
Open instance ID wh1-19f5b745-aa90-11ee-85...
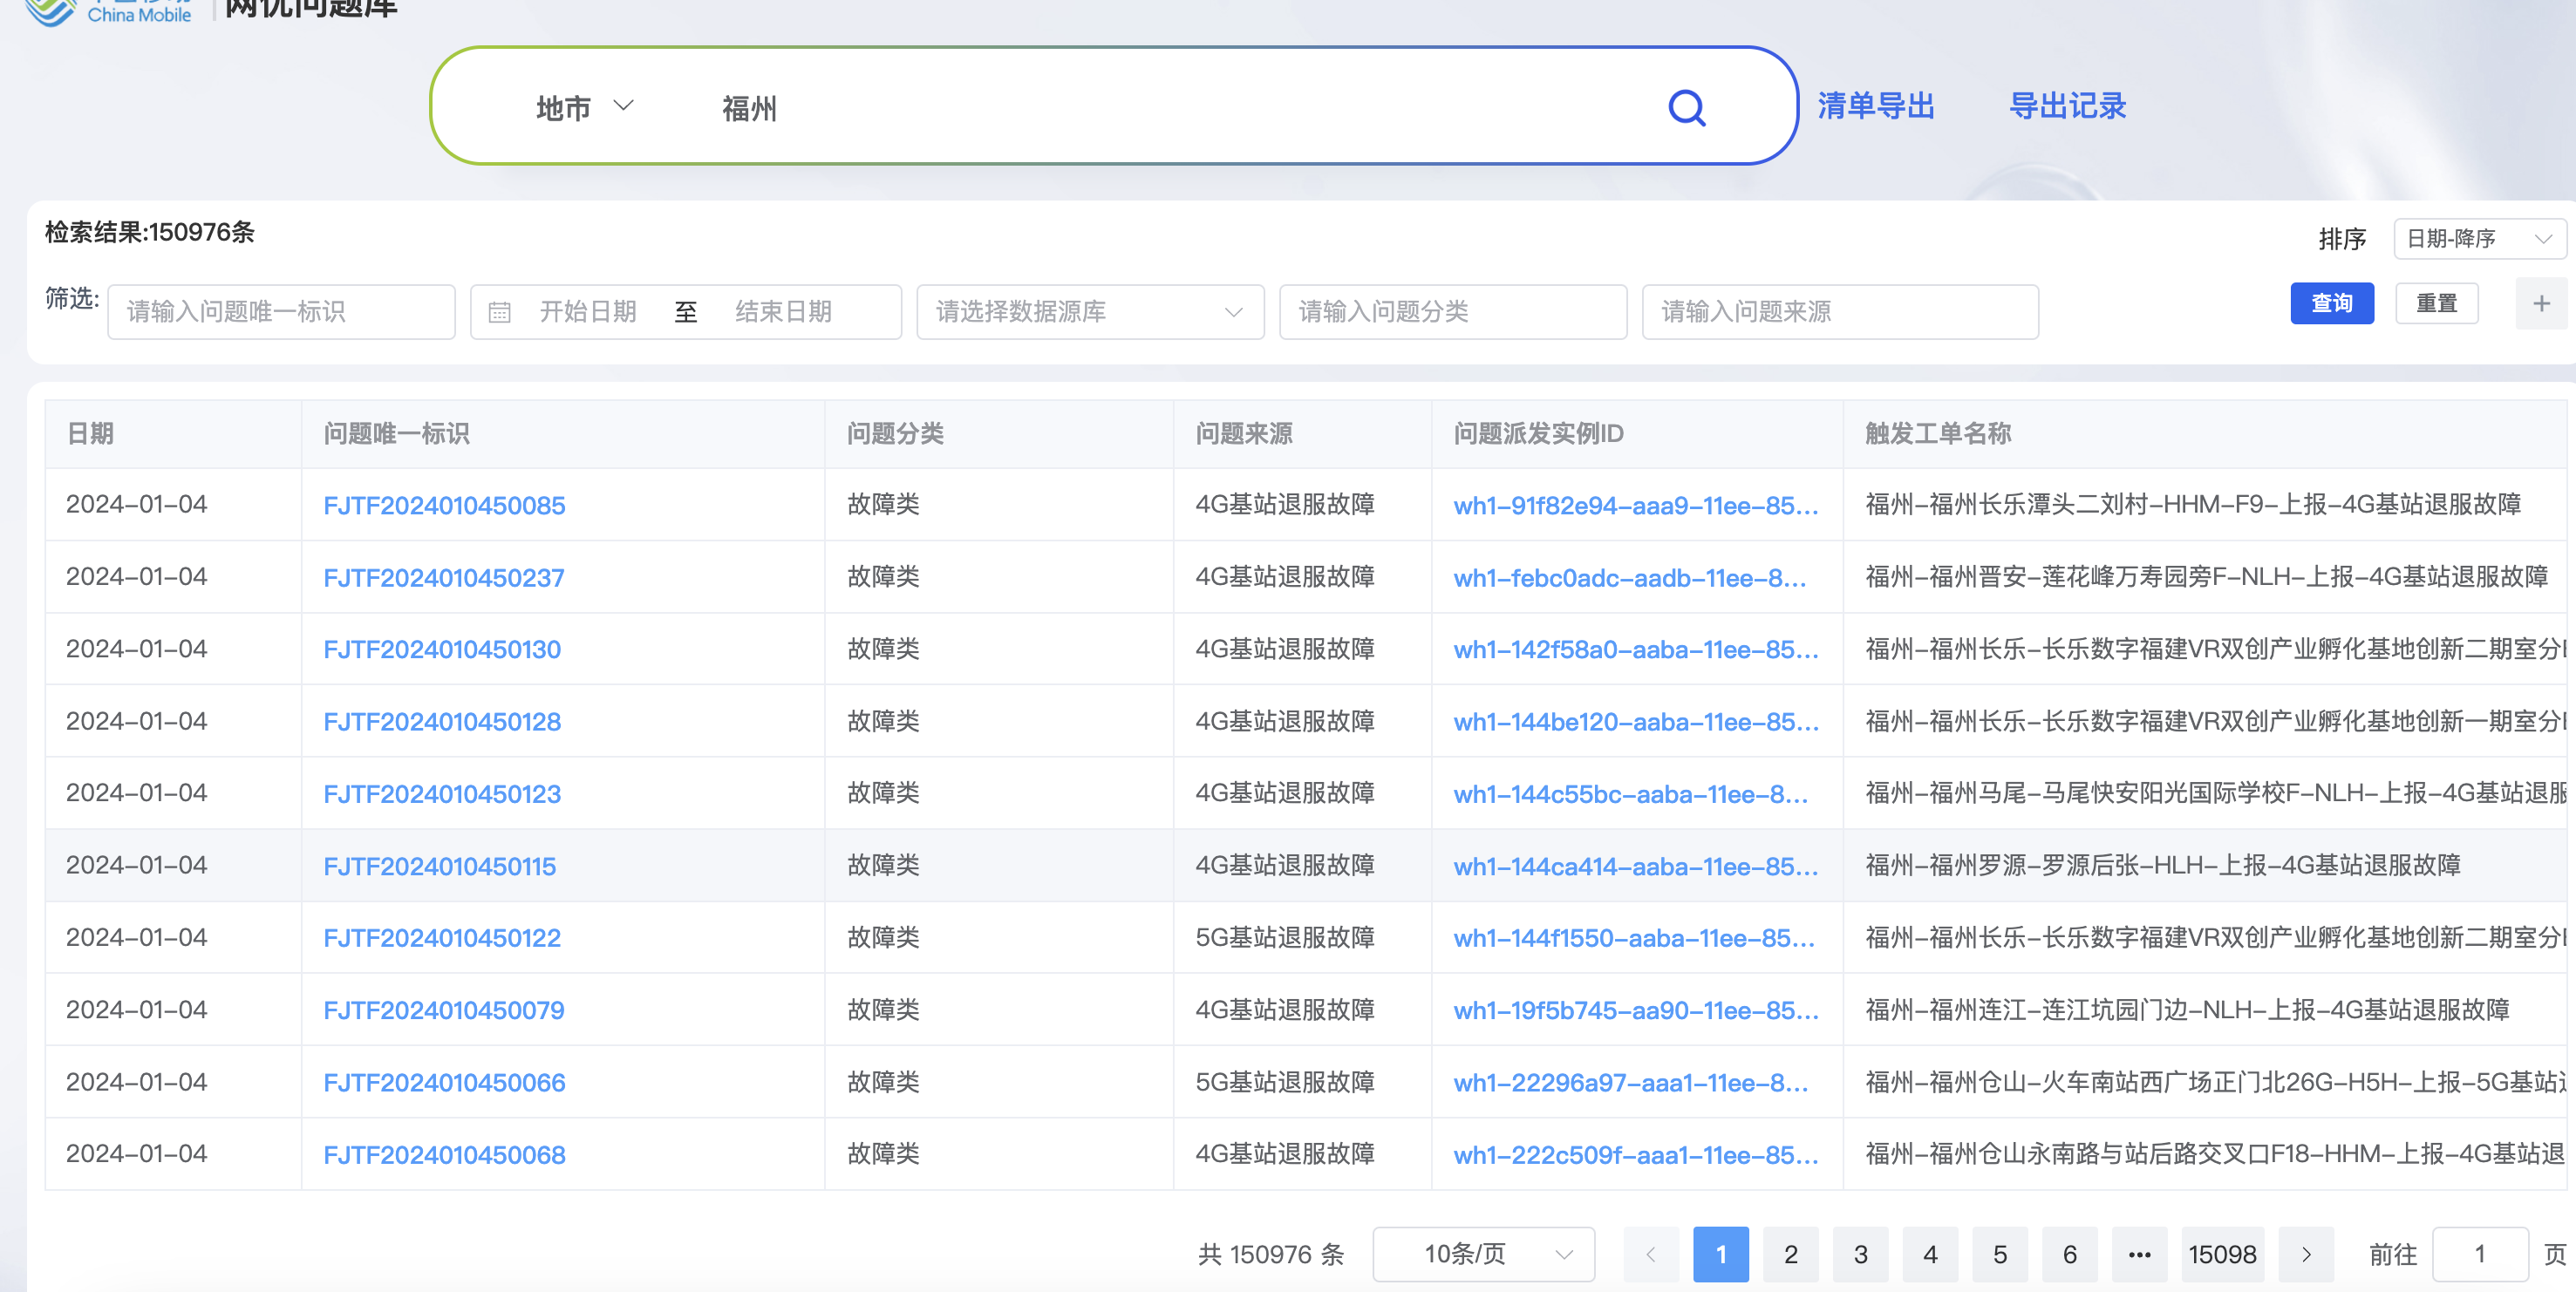pos(1636,1010)
